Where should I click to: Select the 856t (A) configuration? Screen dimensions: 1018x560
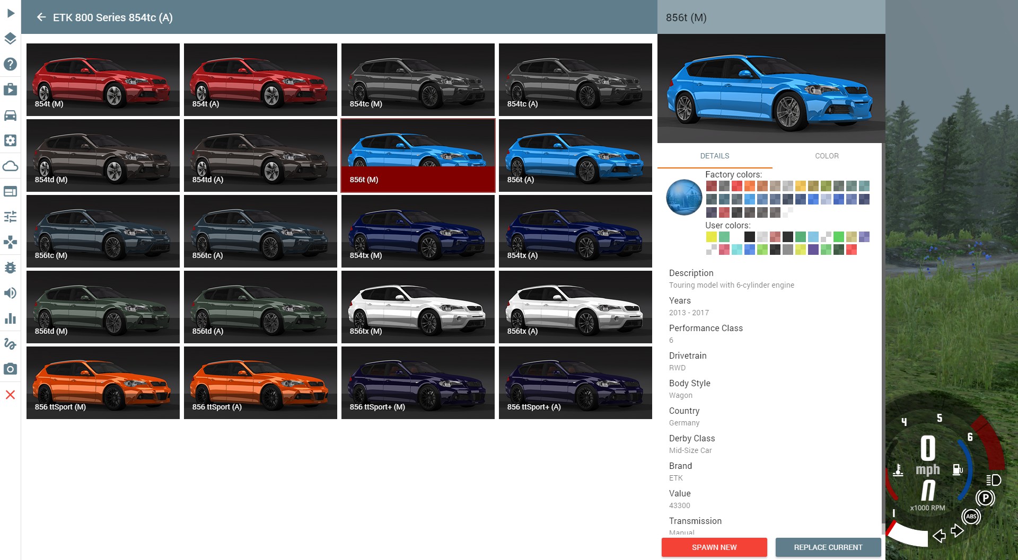575,155
